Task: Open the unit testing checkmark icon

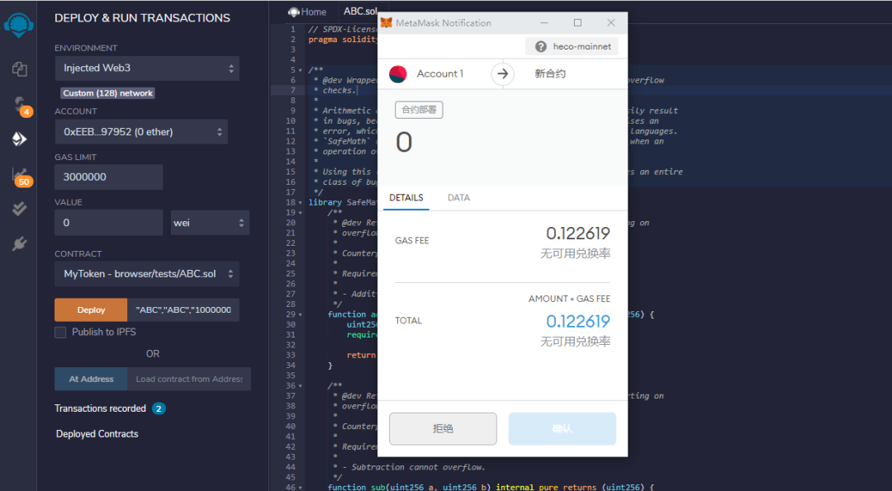Action: pyautogui.click(x=19, y=209)
